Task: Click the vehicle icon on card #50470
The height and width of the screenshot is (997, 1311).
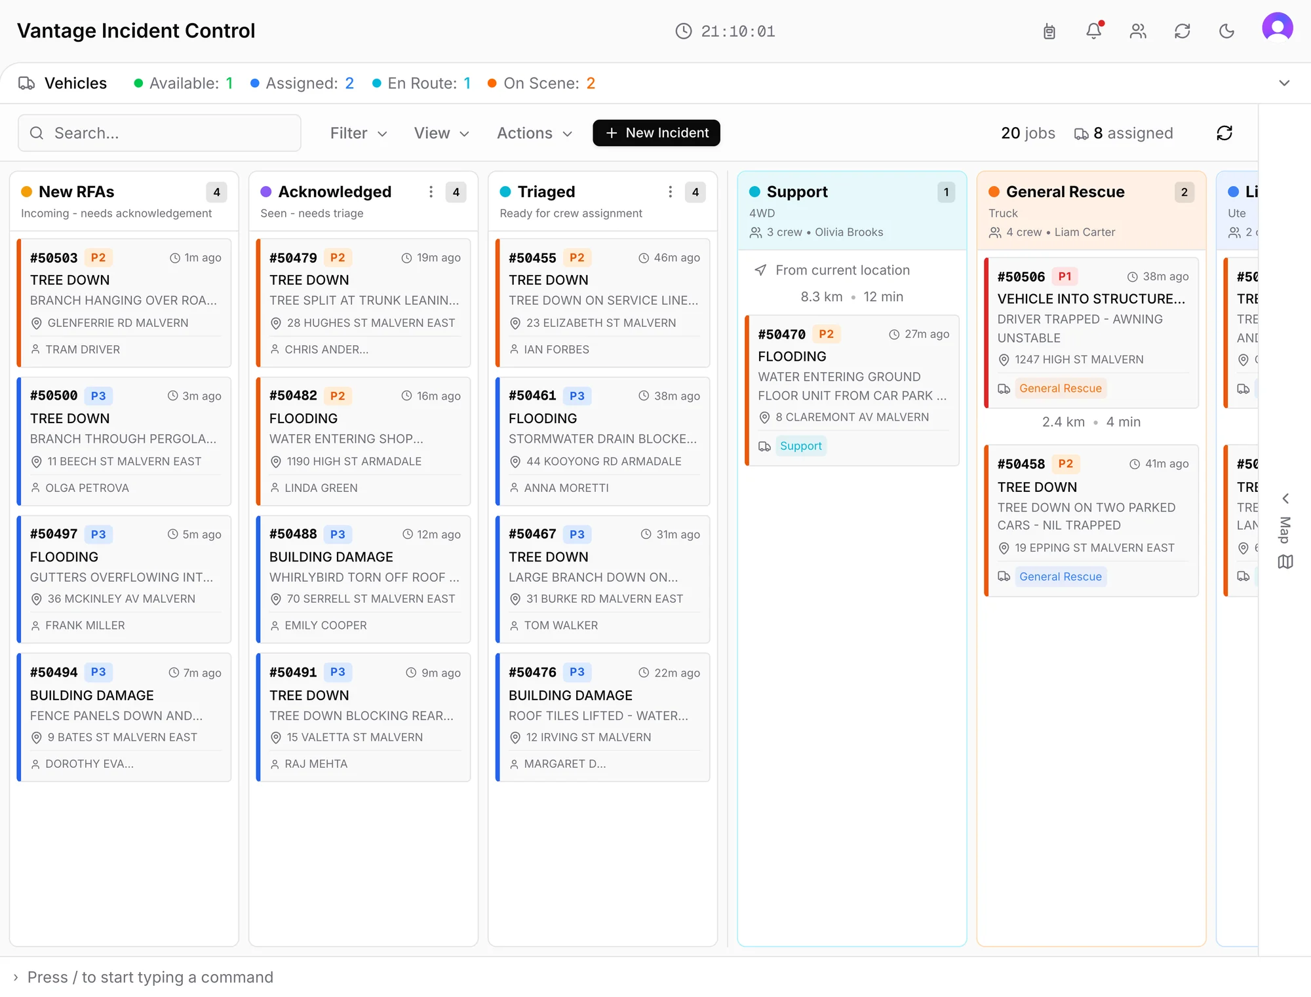Action: [x=764, y=446]
